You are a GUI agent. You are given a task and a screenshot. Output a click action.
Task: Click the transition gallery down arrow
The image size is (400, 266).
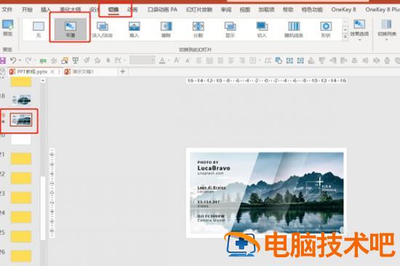[345, 30]
